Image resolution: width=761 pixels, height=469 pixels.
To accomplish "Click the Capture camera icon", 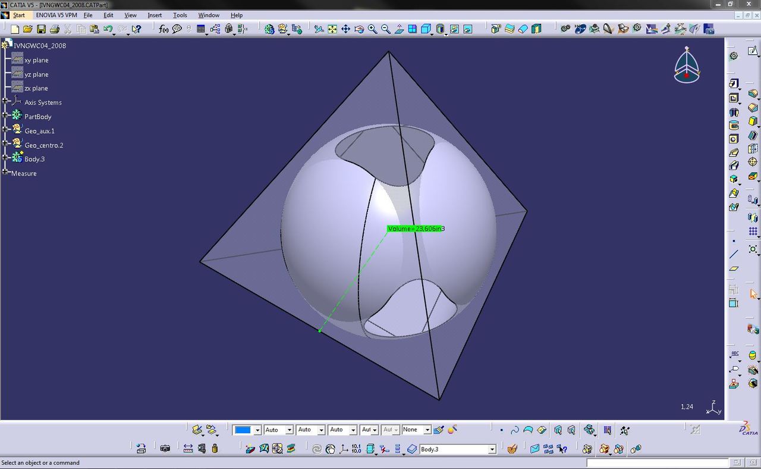I will click(x=165, y=449).
